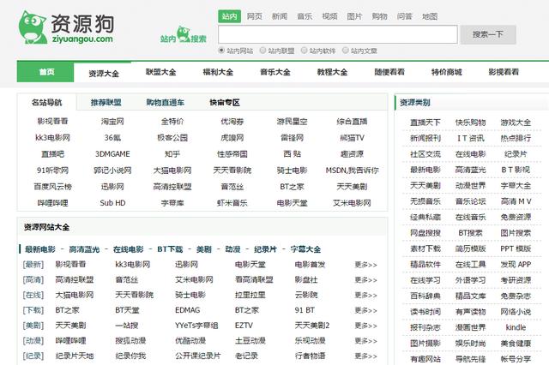Open PPT 模版 in the 资源类别 panel
Image resolution: width=549 pixels, height=365 pixels.
[516, 248]
